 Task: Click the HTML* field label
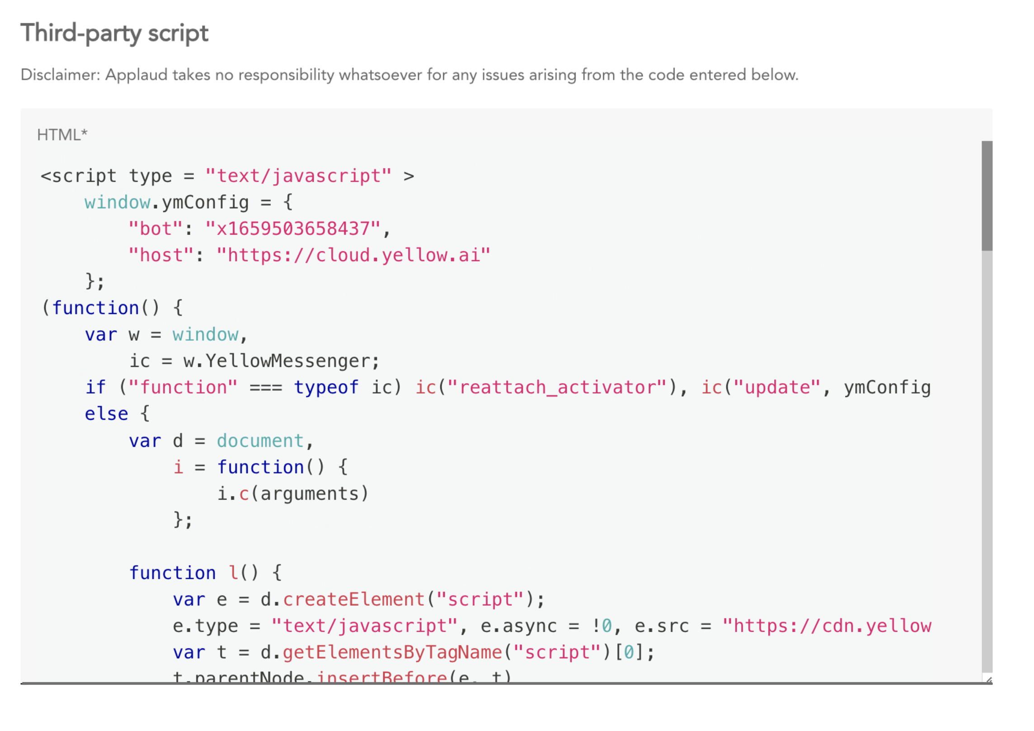point(62,135)
